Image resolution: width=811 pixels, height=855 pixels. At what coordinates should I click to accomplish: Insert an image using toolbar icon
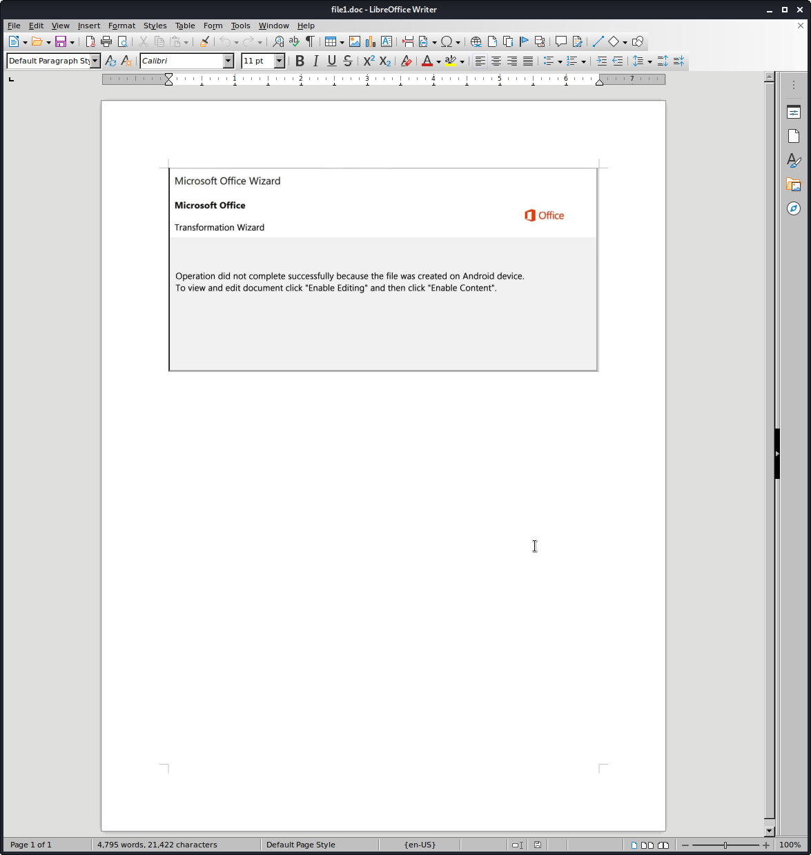coord(355,41)
